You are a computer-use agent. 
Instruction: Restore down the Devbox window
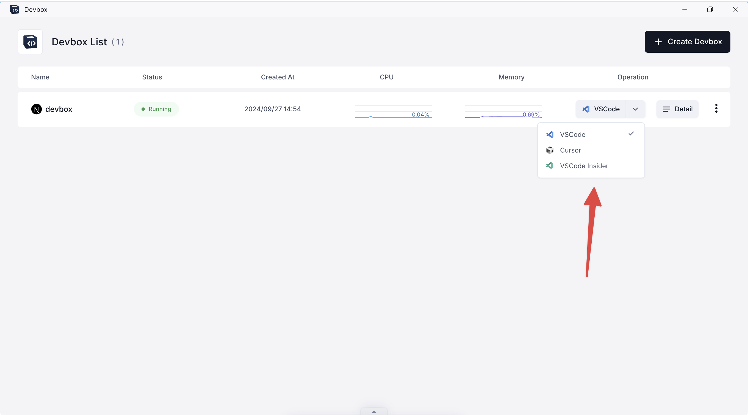710,10
